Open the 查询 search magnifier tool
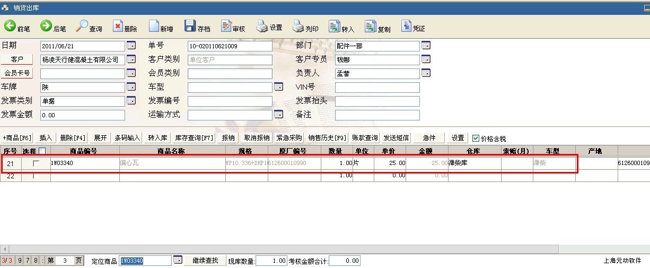Image resolution: width=650 pixels, height=268 pixels. click(x=82, y=26)
